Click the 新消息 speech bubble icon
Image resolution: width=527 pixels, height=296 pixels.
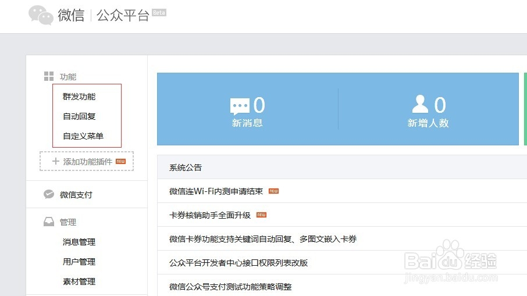240,106
